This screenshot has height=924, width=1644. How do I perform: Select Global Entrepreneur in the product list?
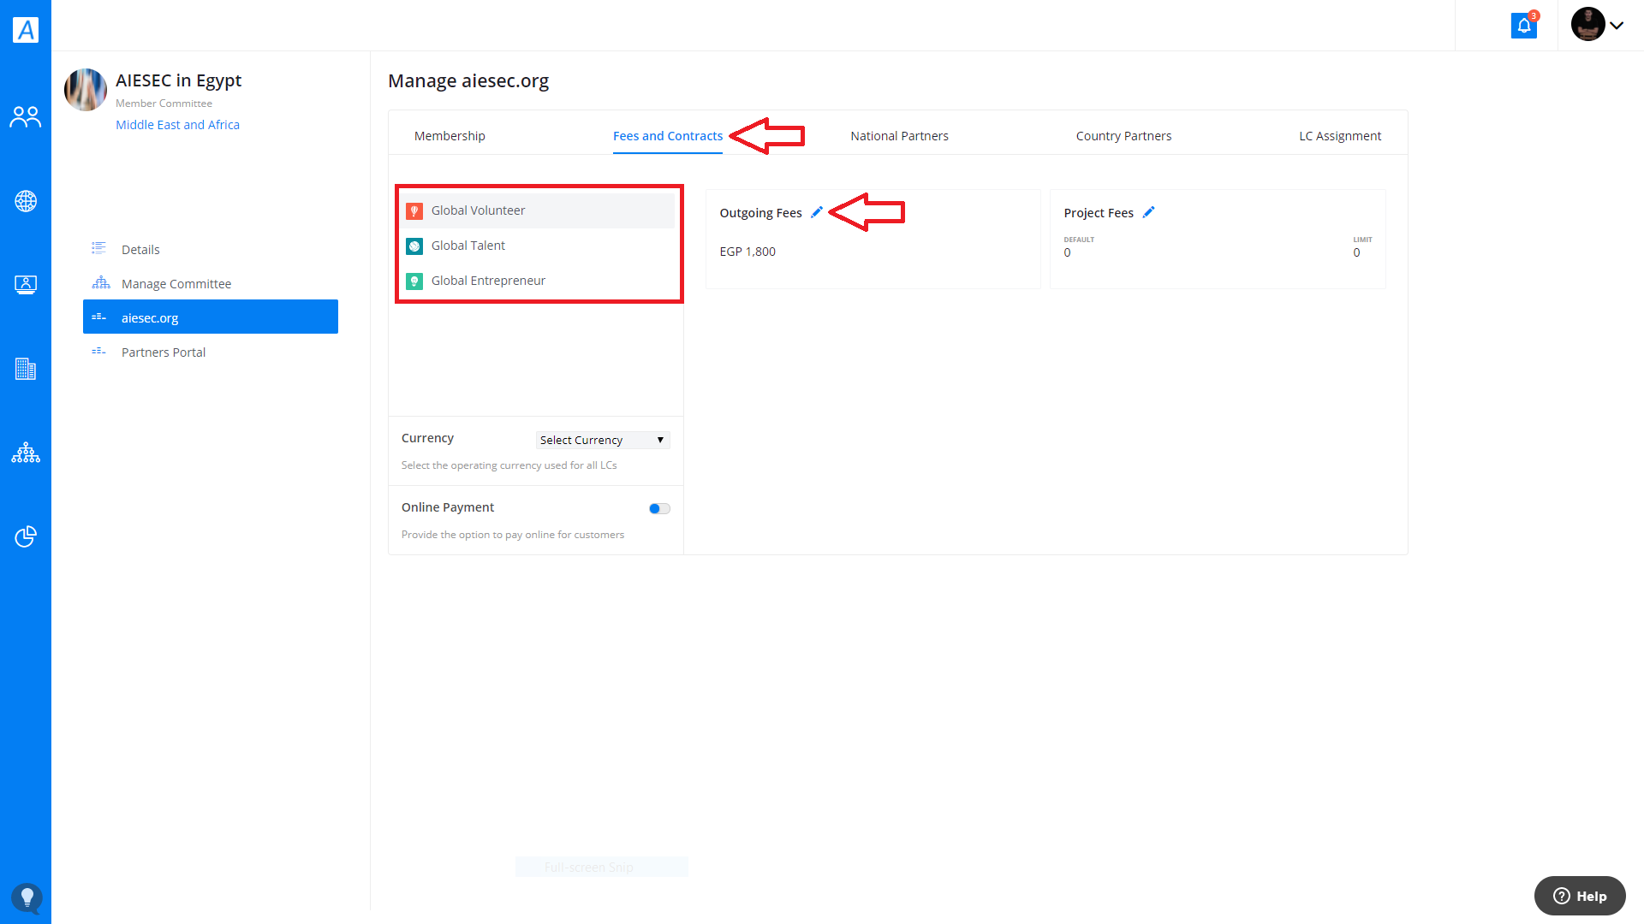click(539, 281)
